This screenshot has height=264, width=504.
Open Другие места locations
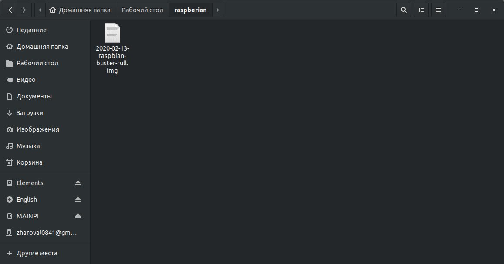point(45,253)
